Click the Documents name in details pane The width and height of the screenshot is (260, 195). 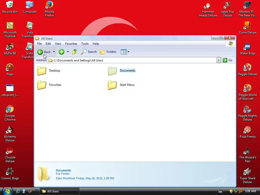(x=63, y=170)
